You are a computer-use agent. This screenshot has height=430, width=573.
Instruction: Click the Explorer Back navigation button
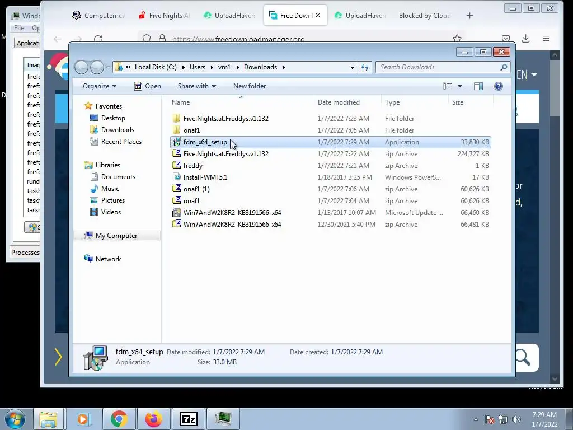click(82, 67)
